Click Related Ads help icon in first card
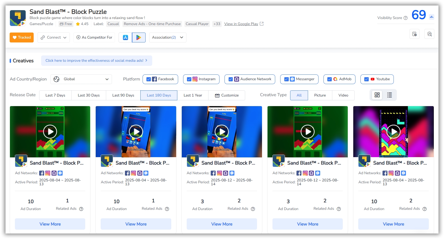 tap(81, 209)
